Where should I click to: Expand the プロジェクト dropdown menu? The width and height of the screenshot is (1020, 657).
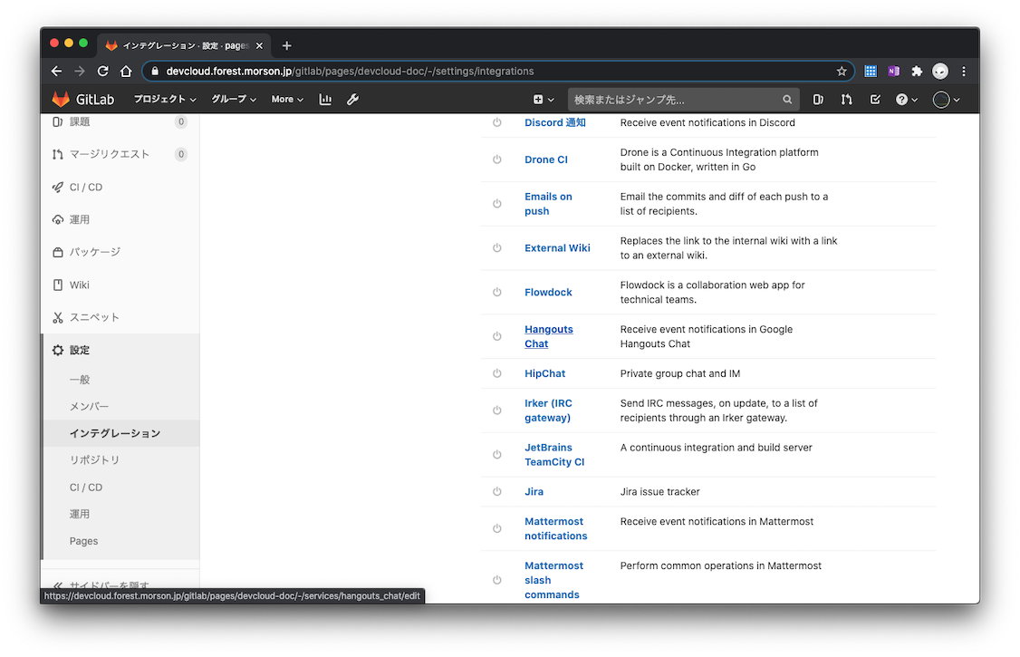[x=165, y=100]
